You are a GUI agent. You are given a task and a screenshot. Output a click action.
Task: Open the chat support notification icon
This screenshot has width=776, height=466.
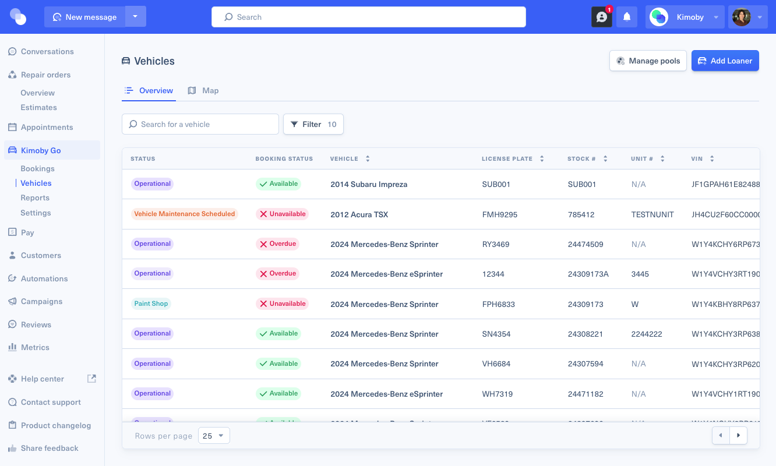pos(602,17)
